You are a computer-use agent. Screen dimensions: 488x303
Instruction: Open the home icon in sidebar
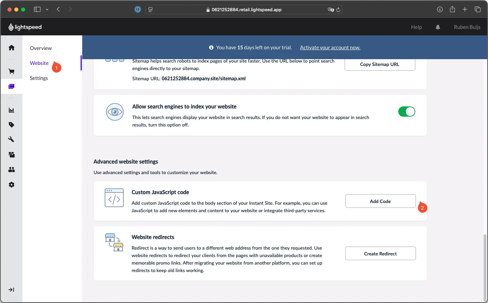coord(12,48)
